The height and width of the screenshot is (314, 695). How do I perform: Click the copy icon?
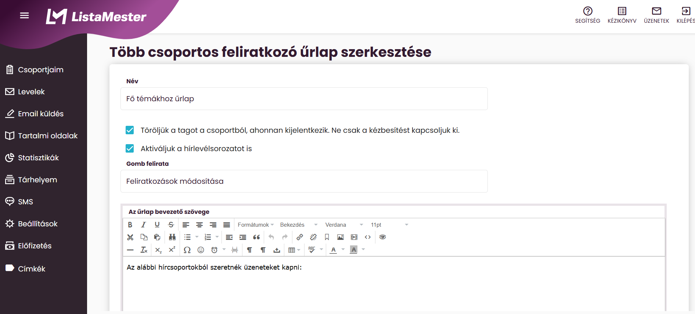tap(144, 237)
